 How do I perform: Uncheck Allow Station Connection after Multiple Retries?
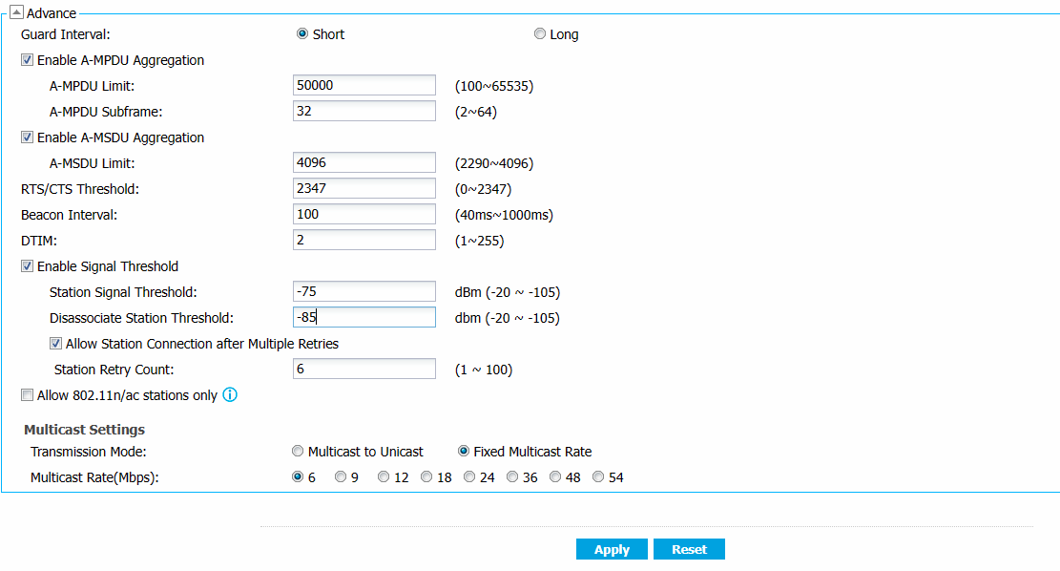coord(55,344)
